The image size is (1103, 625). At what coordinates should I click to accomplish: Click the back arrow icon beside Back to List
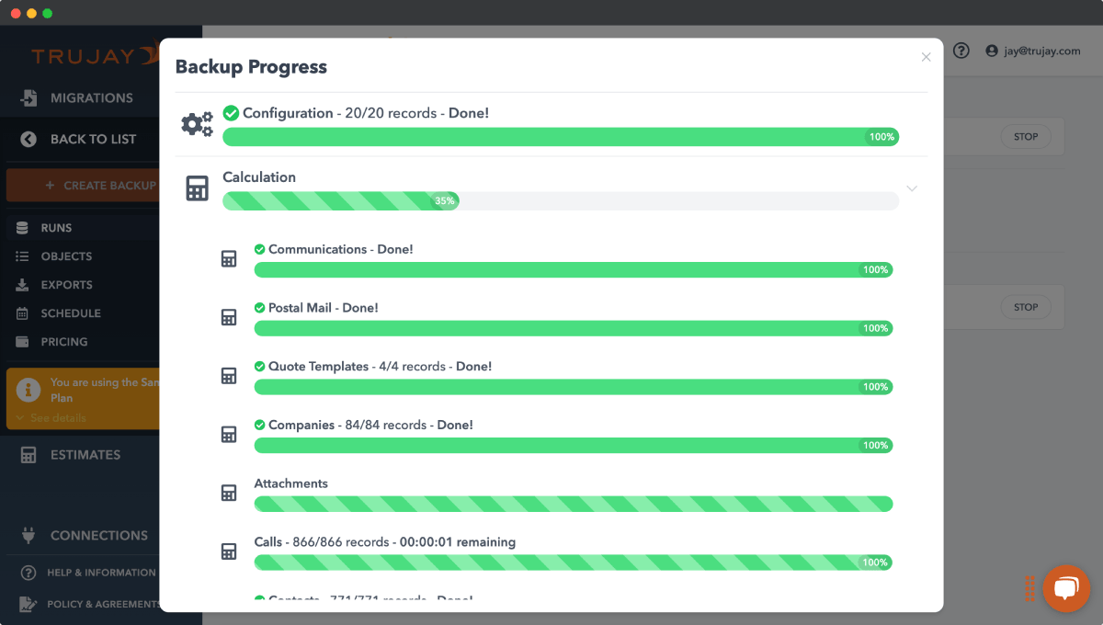[28, 139]
